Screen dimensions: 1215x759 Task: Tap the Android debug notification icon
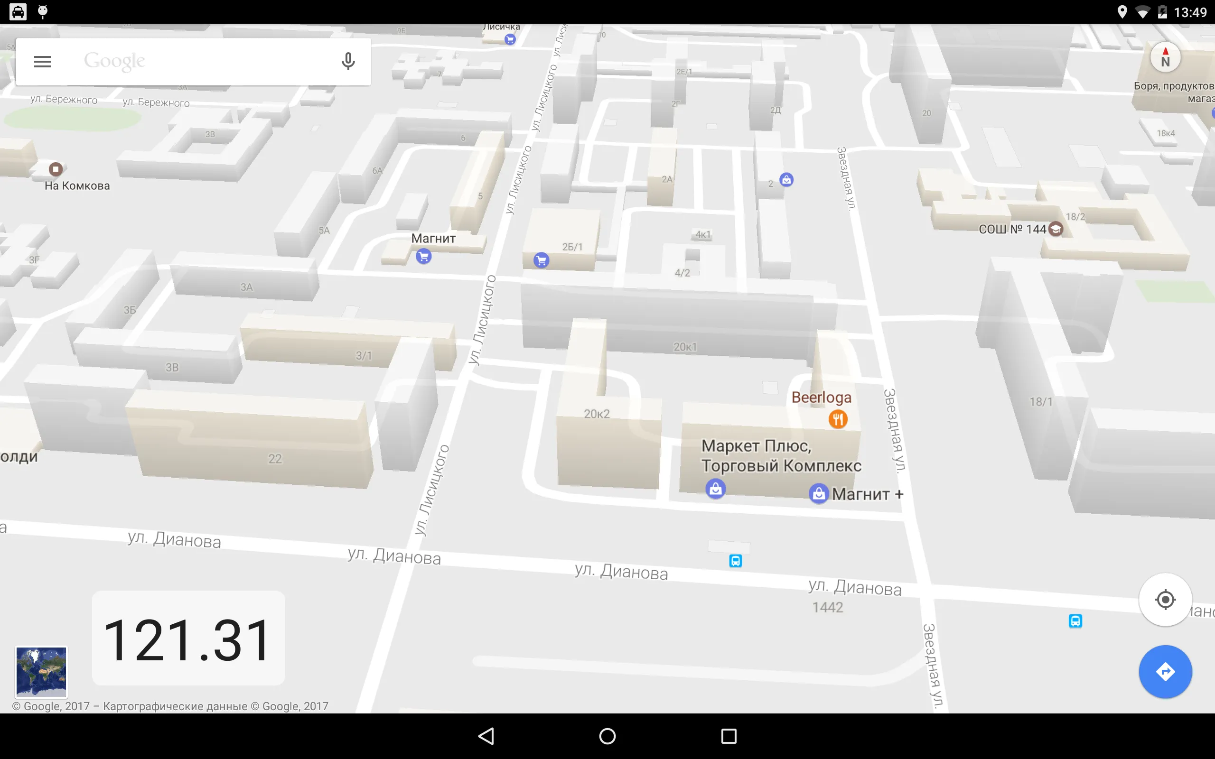coord(43,11)
